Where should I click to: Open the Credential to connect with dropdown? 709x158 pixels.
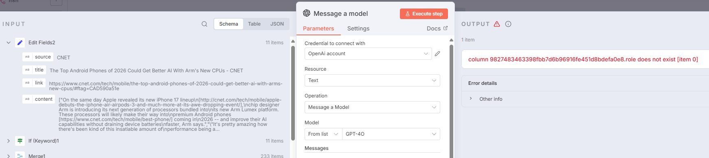[368, 54]
